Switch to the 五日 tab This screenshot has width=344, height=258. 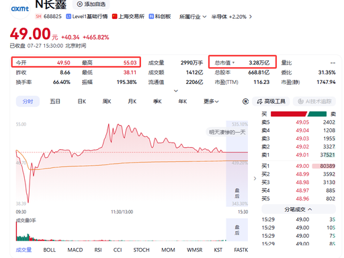(55, 101)
